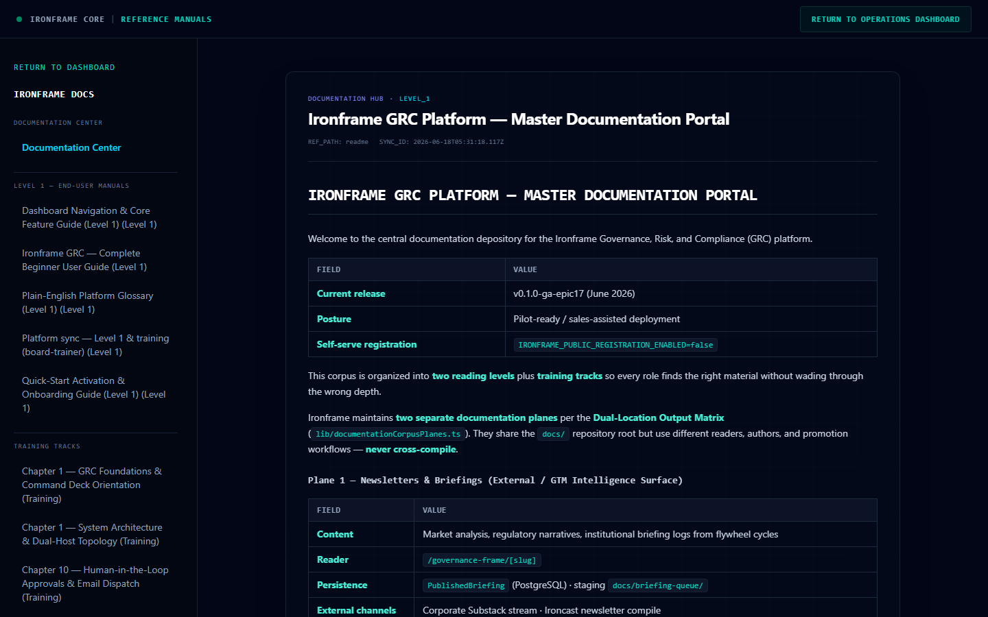This screenshot has height=617, width=988.
Task: Click Return to Dashboard in the sidebar
Action: point(64,67)
